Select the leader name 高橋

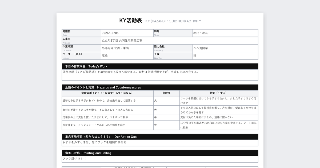(105, 56)
